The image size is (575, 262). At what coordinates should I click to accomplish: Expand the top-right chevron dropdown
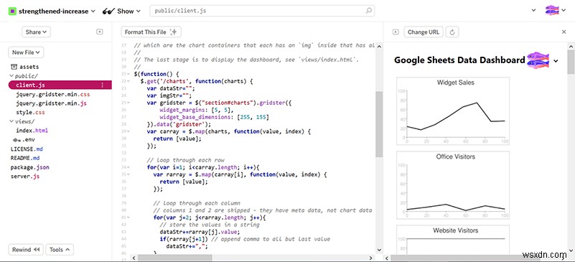pyautogui.click(x=533, y=11)
